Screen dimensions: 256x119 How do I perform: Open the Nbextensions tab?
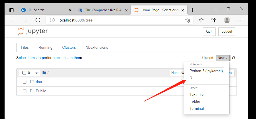[97, 48]
